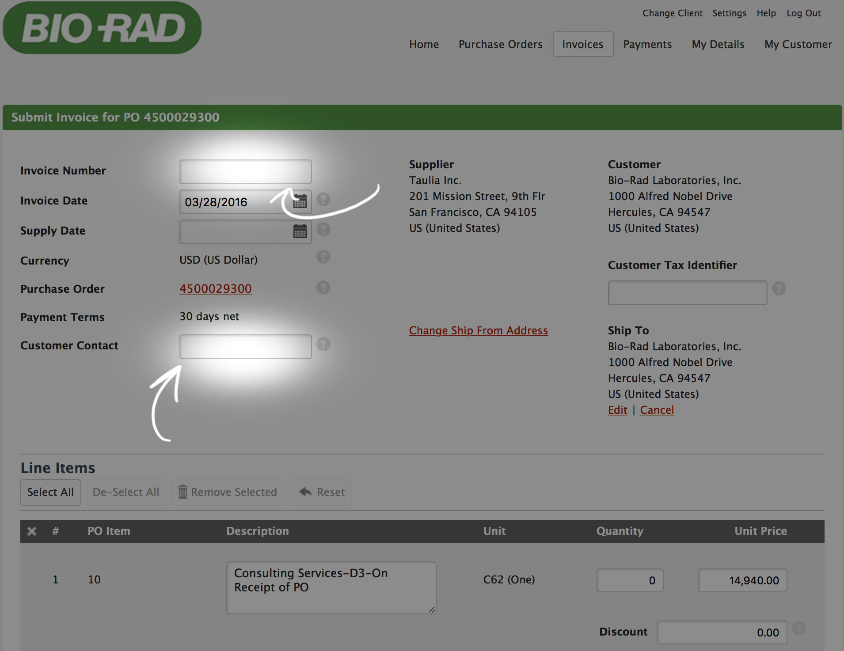Click the Bio-Rad logo
Image resolution: width=844 pixels, height=651 pixels.
102,28
